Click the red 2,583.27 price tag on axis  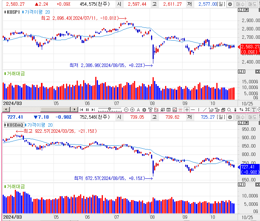point(250,49)
